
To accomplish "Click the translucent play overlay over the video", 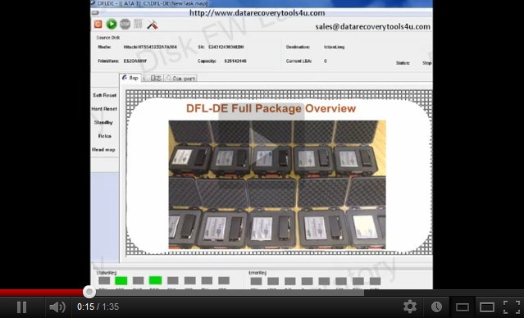I will 262,146.
